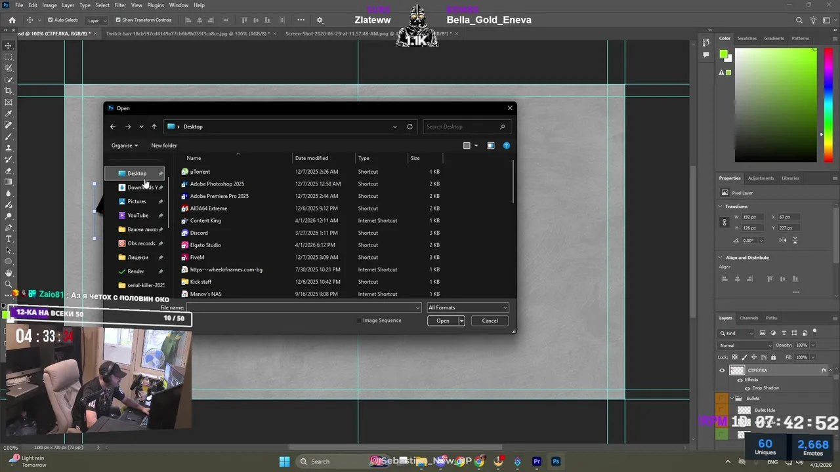
Task: Toggle Effects visibility eye
Action: 740,380
